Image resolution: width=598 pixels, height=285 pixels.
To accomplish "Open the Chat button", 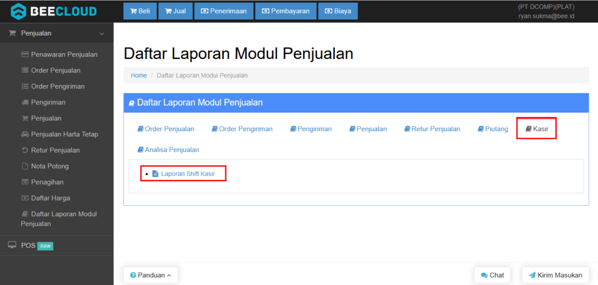I will point(492,275).
